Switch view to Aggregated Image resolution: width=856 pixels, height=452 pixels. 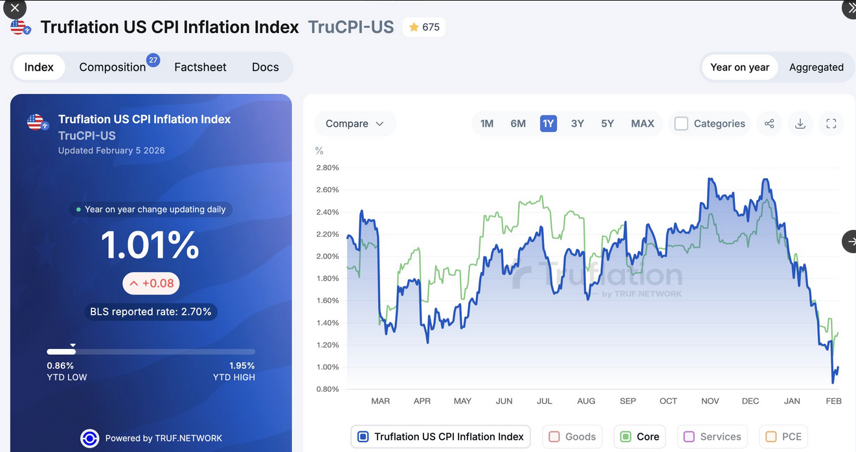click(x=816, y=67)
